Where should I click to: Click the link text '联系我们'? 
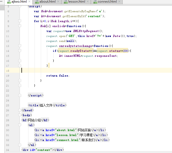[x=88, y=140]
